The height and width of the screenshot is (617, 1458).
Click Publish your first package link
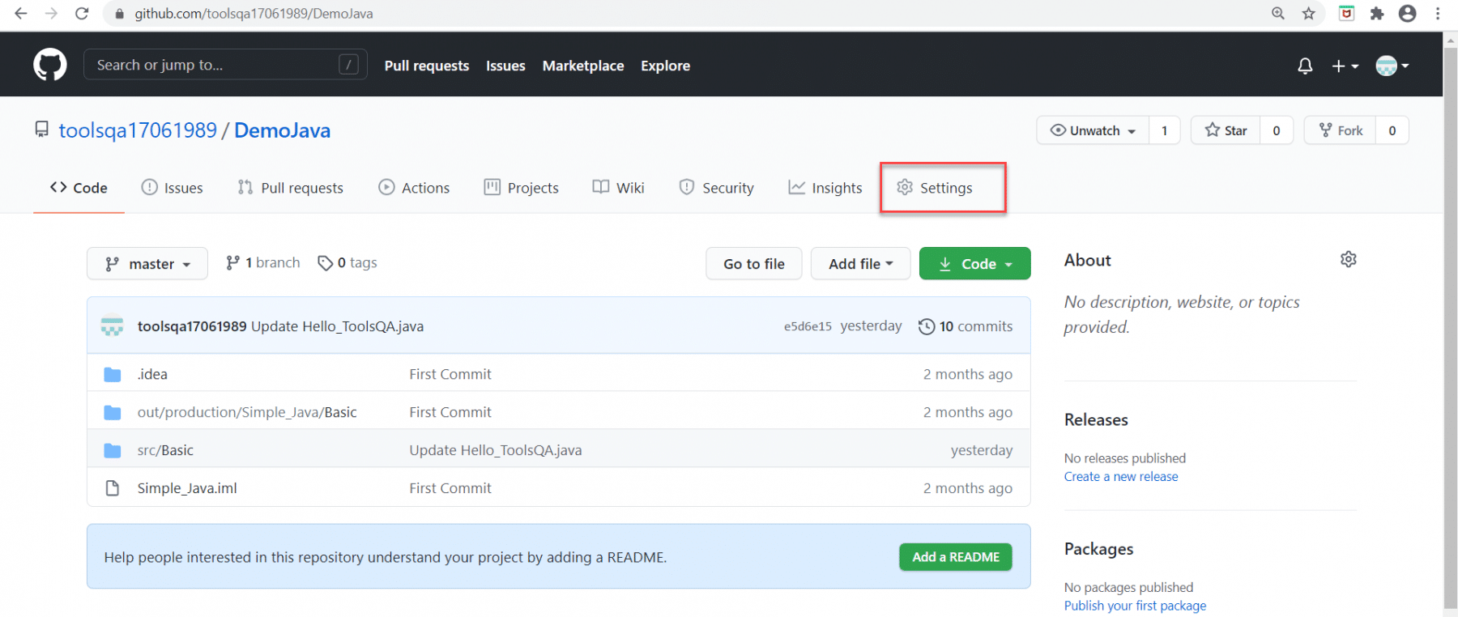[x=1135, y=606]
